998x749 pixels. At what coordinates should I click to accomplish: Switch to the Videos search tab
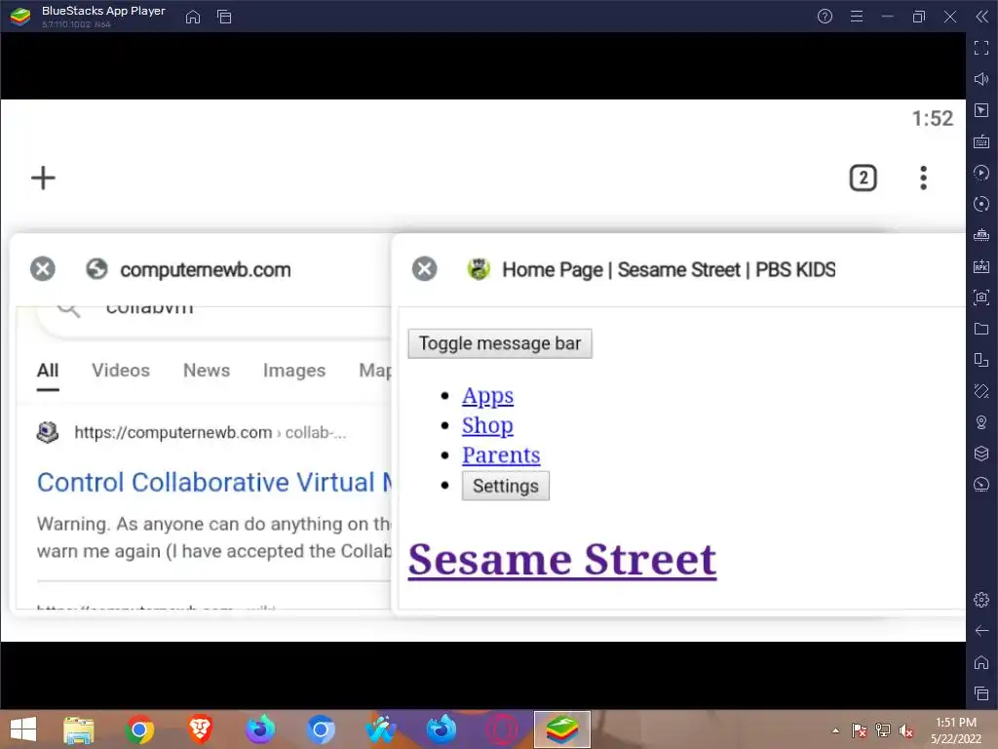coord(120,370)
